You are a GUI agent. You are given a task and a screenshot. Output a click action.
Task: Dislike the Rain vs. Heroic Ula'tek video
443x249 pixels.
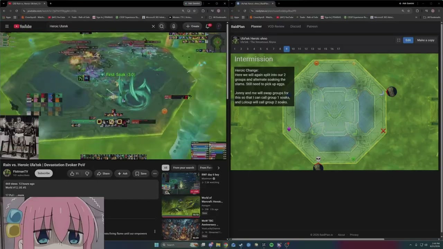[87, 174]
